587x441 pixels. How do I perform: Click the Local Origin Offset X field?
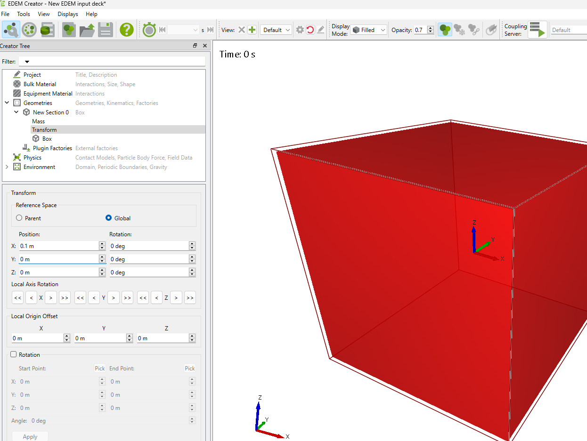[x=38, y=338]
